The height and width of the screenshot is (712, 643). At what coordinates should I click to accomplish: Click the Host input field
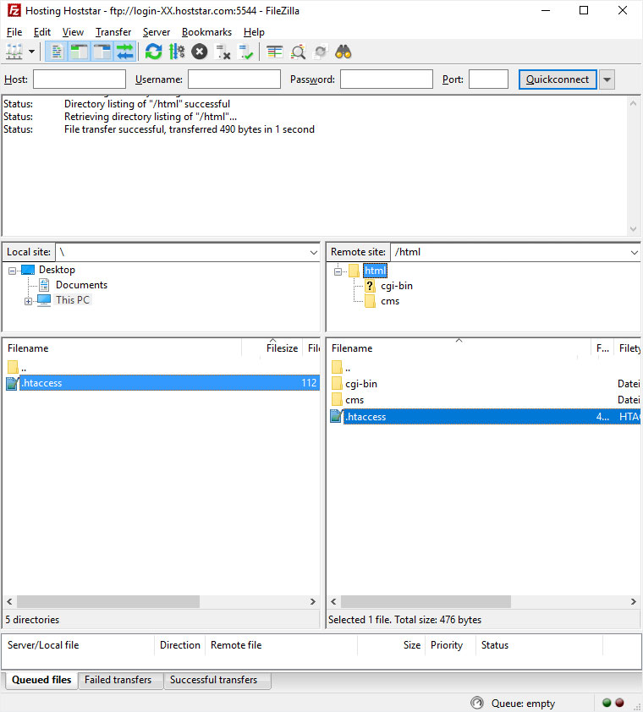click(80, 79)
